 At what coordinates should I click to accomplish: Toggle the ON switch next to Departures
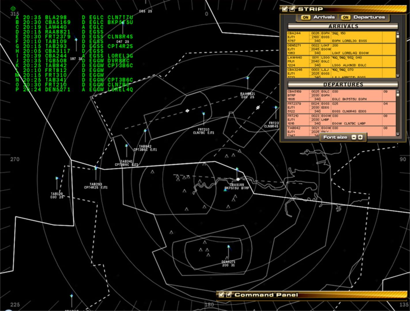tap(345, 17)
